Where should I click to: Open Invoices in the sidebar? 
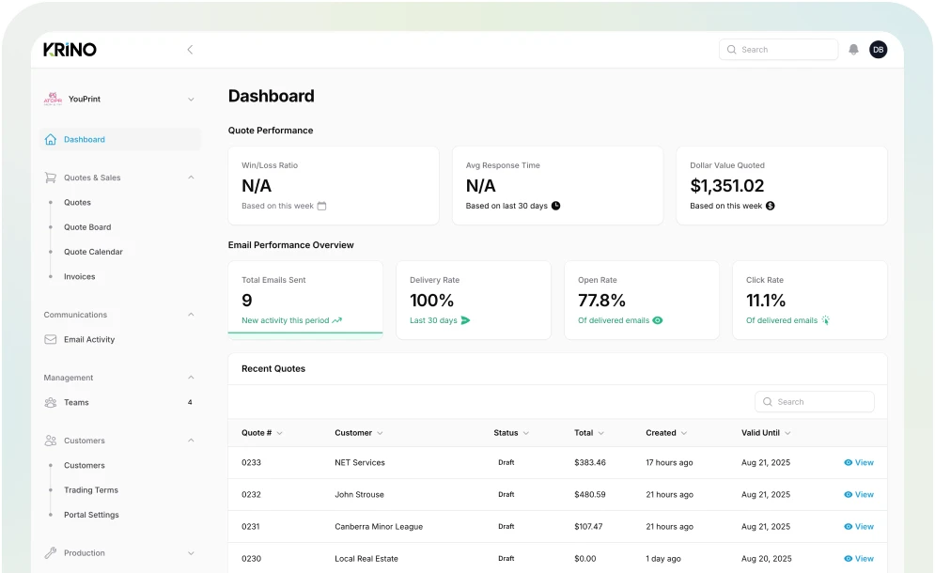point(80,277)
